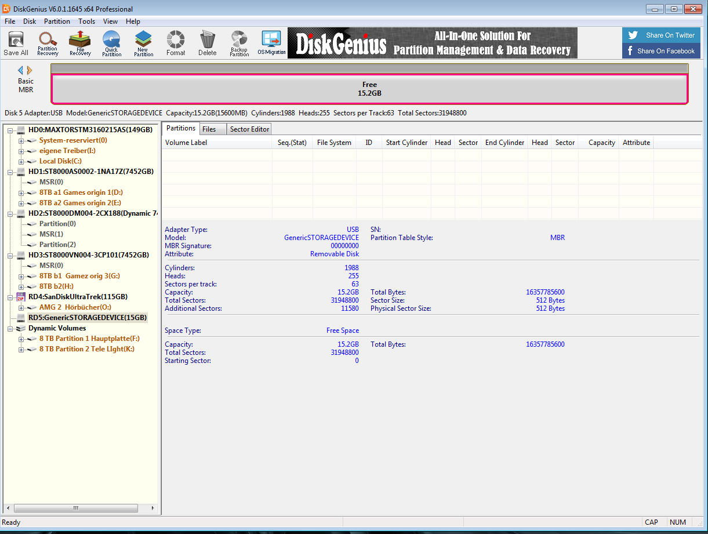
Task: Click the Save All toolbar icon
Action: coord(16,43)
